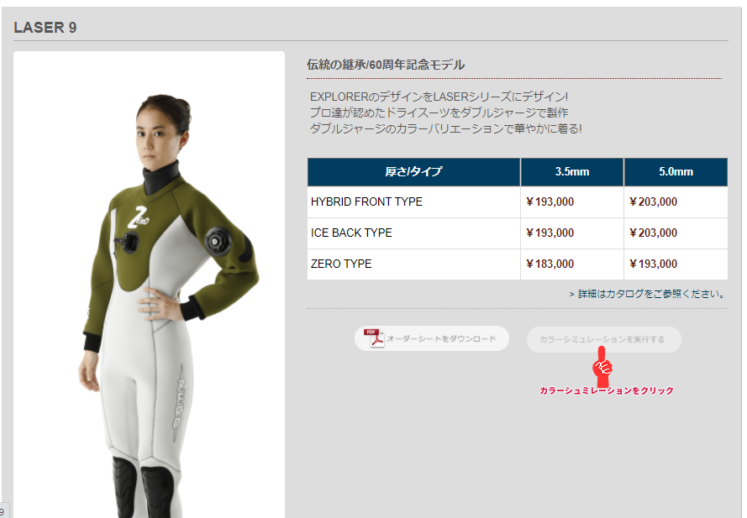Click the 厚さ/タイプ table header
Viewport: 747px width, 518px height.
(x=413, y=172)
